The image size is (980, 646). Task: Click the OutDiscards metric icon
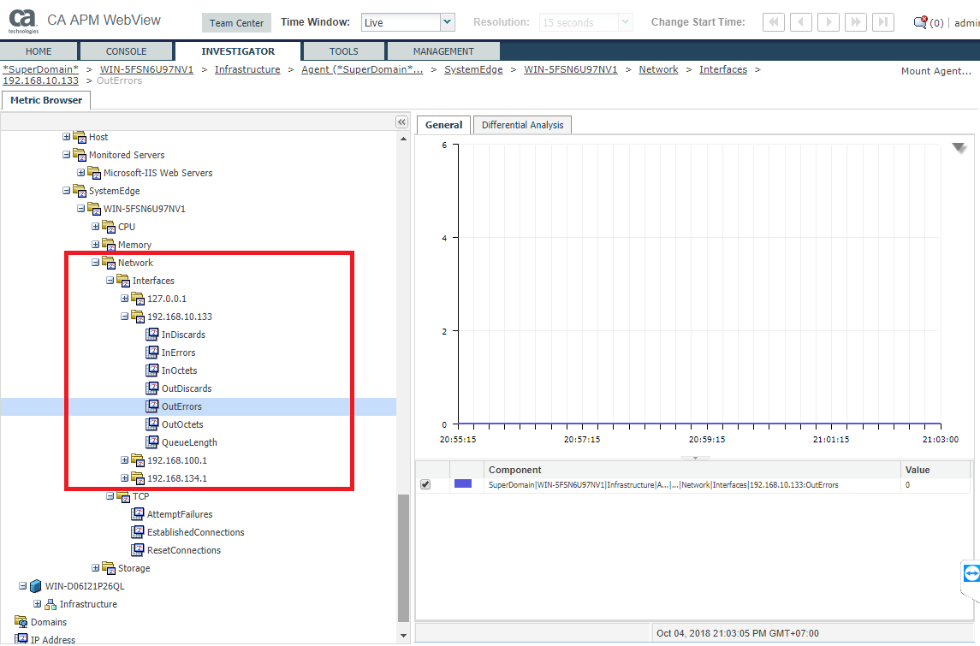tap(151, 388)
